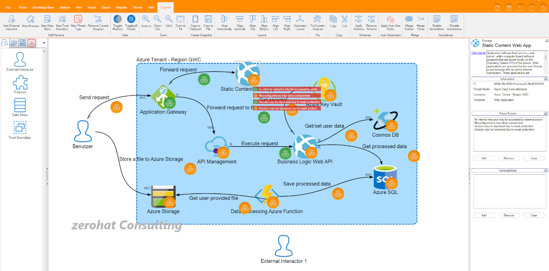549x271 pixels.
Task: Collapse the Information section
Action: coord(546,79)
